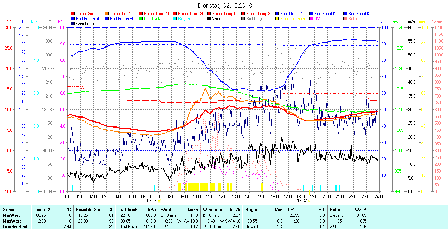Click the chart title Dienstag, 02.10.2018

[225, 6]
